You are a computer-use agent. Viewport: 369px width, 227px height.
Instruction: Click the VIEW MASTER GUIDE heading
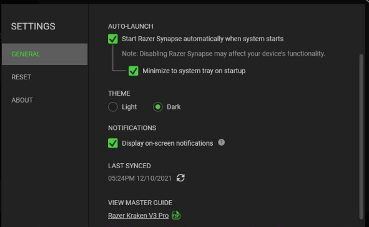tap(140, 203)
